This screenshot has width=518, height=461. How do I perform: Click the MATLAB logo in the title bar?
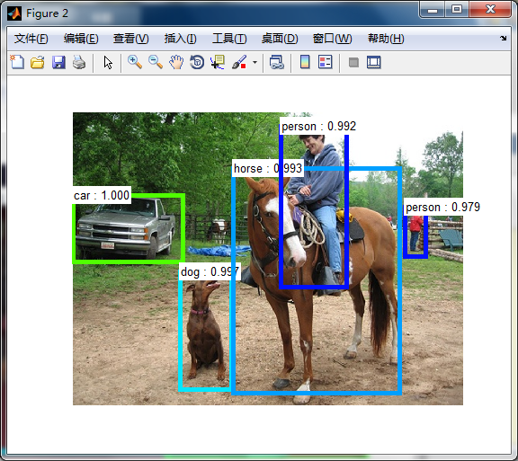[14, 13]
